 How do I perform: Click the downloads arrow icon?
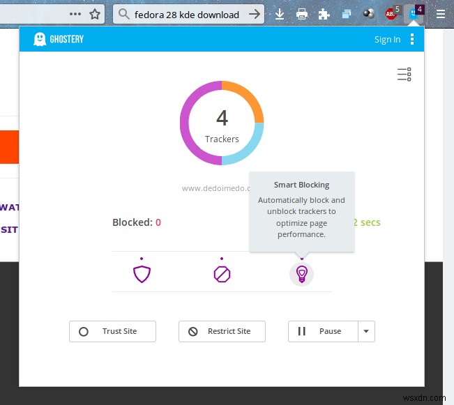tap(280, 14)
